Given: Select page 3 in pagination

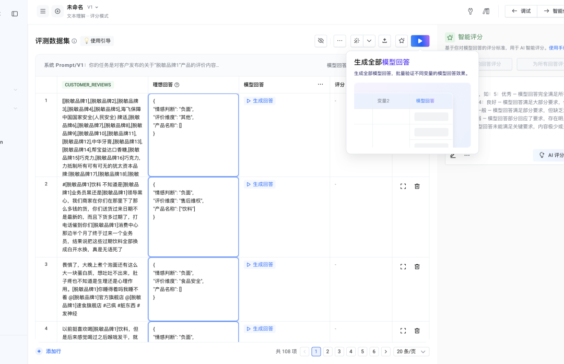Looking at the screenshot, I should (339, 351).
